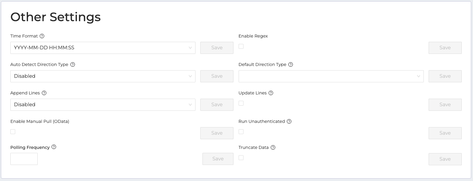Show help for Truncate Data
The height and width of the screenshot is (181, 473).
point(273,147)
